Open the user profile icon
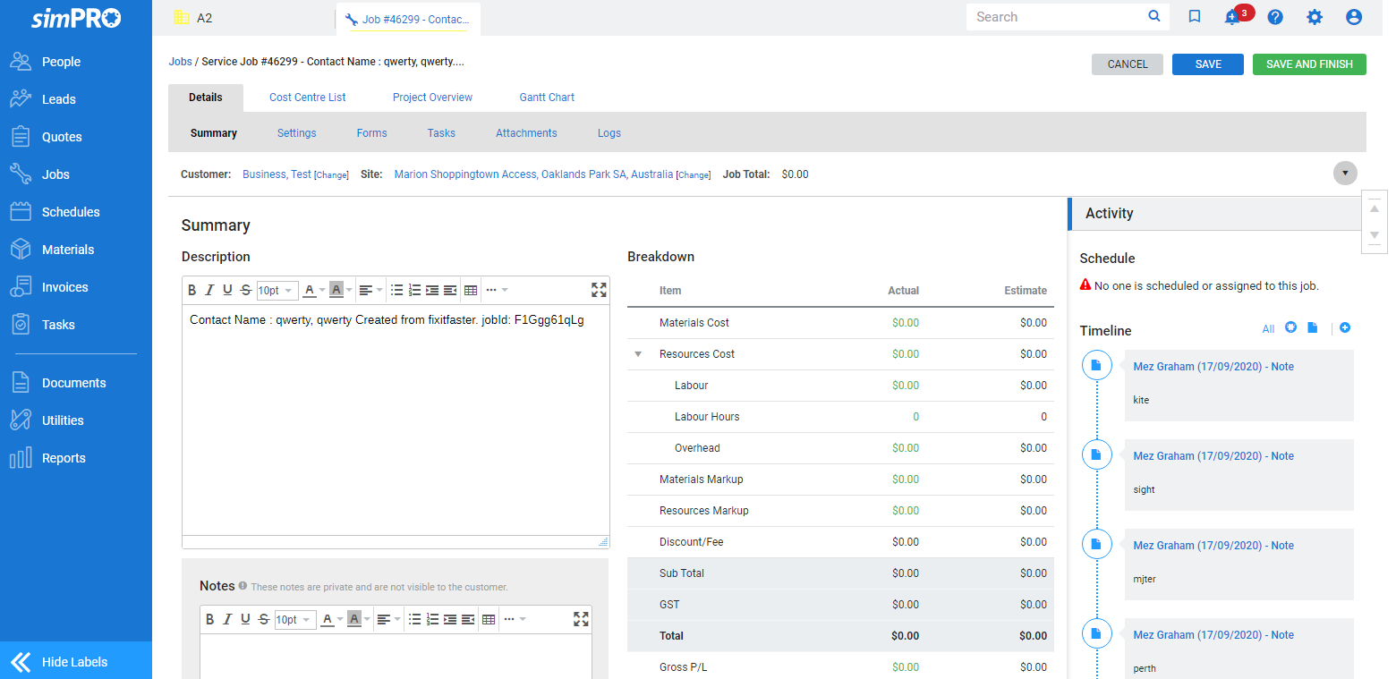Viewport: 1396px width, 679px height. pyautogui.click(x=1354, y=17)
